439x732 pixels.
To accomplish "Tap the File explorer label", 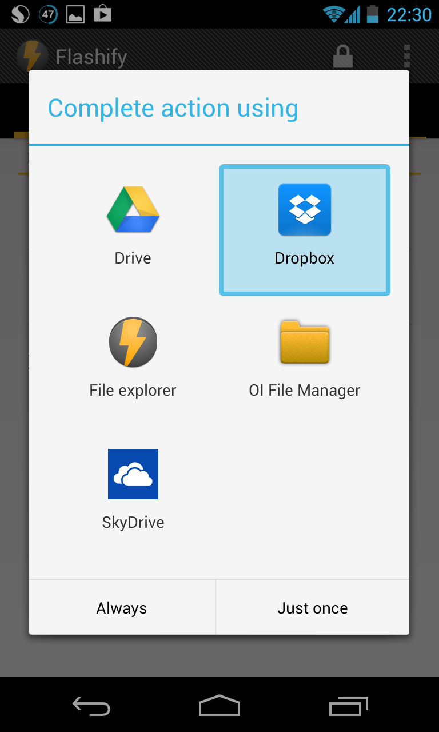I will point(133,391).
